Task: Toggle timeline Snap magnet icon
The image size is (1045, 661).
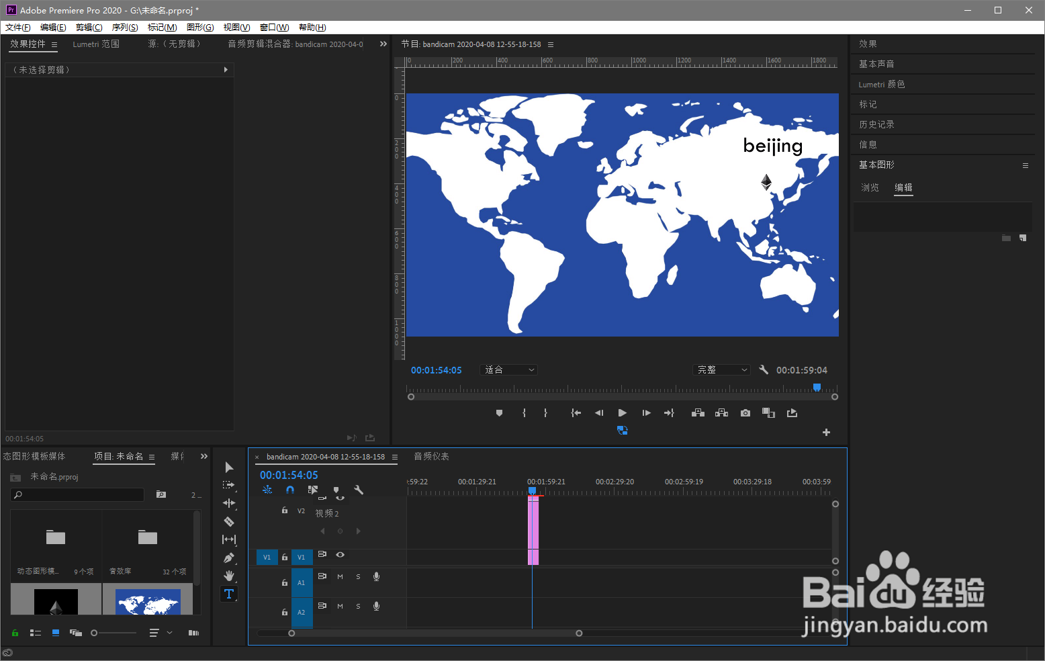Action: click(289, 490)
